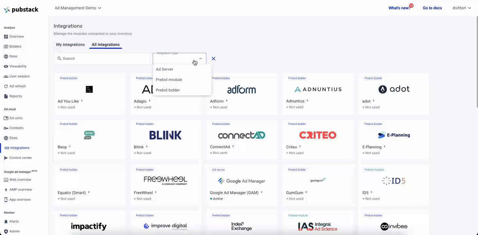Open Alerts via its bell icon
This screenshot has height=235, width=478.
pos(6,222)
